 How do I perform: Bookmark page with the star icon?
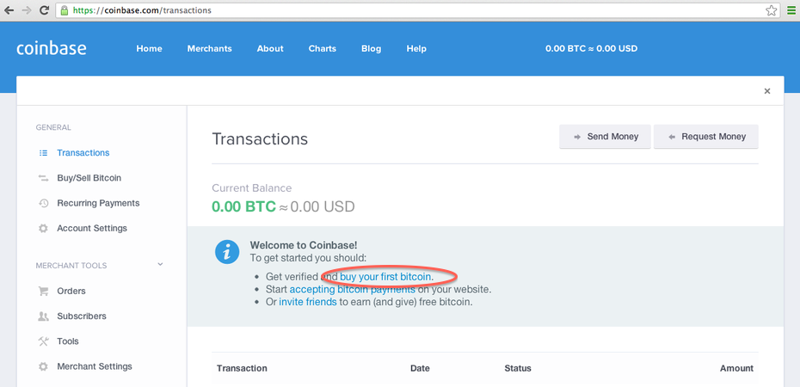coord(772,10)
